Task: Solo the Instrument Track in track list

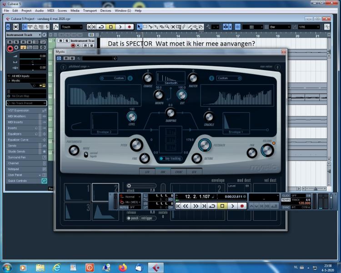Action: [67, 40]
